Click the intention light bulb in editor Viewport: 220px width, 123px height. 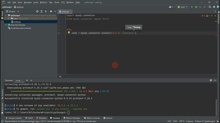pos(69,32)
